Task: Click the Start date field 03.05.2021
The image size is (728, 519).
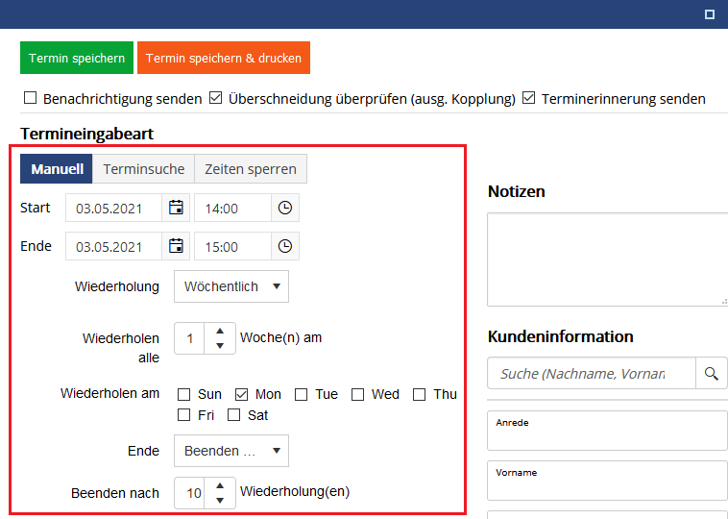Action: 113,208
